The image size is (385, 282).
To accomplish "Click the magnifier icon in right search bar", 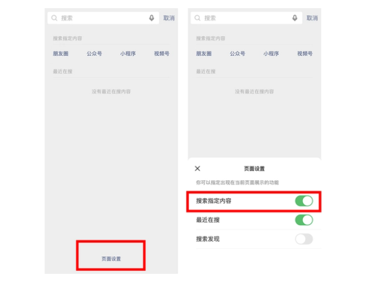I will pos(197,18).
